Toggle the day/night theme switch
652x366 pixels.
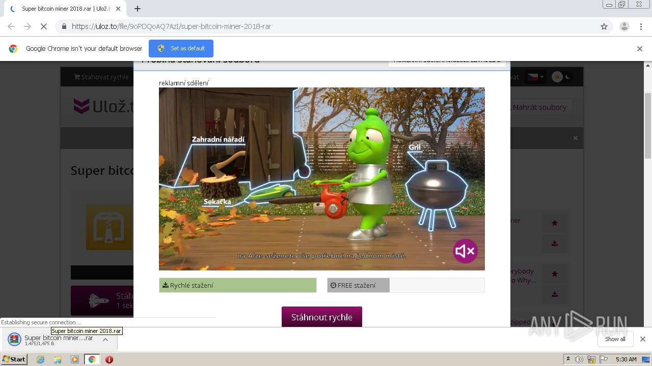click(562, 77)
